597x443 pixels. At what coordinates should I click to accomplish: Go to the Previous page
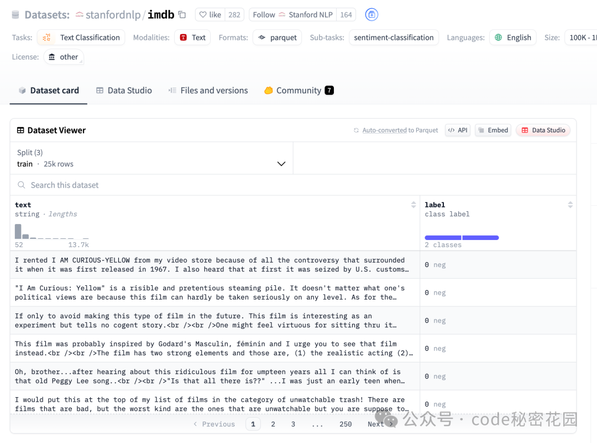coord(214,424)
